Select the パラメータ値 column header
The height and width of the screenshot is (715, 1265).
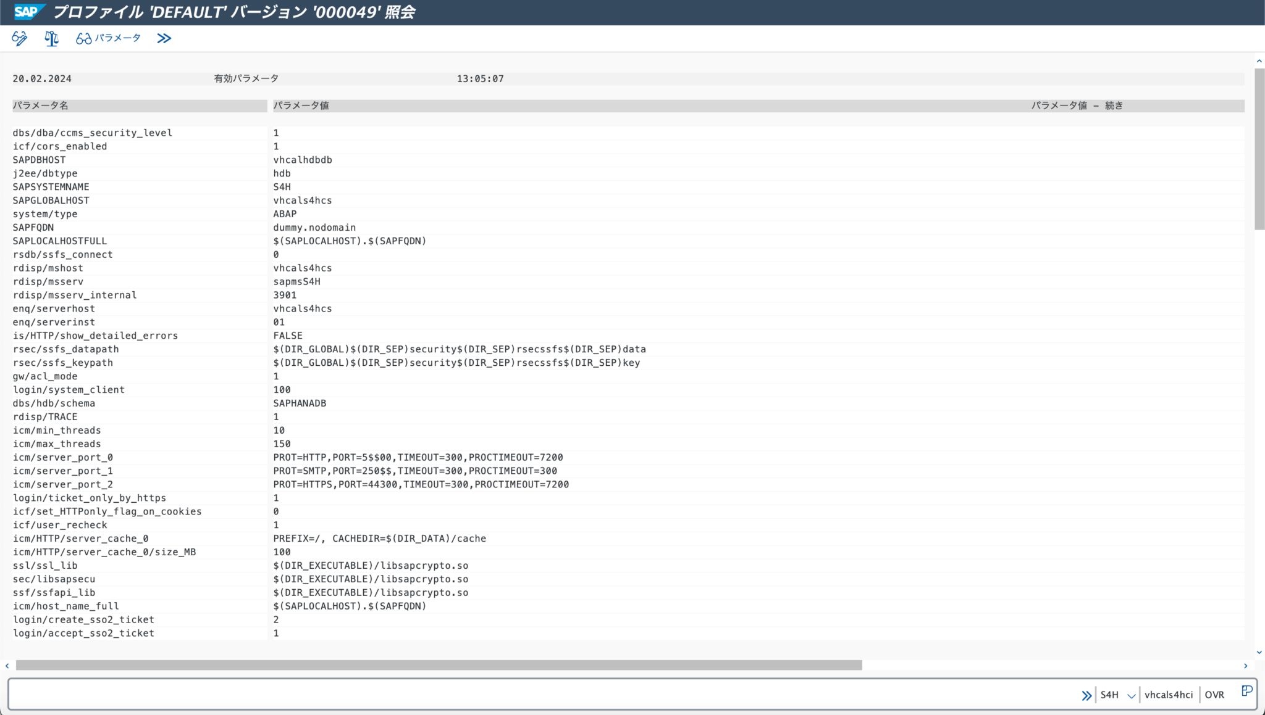[x=301, y=105]
